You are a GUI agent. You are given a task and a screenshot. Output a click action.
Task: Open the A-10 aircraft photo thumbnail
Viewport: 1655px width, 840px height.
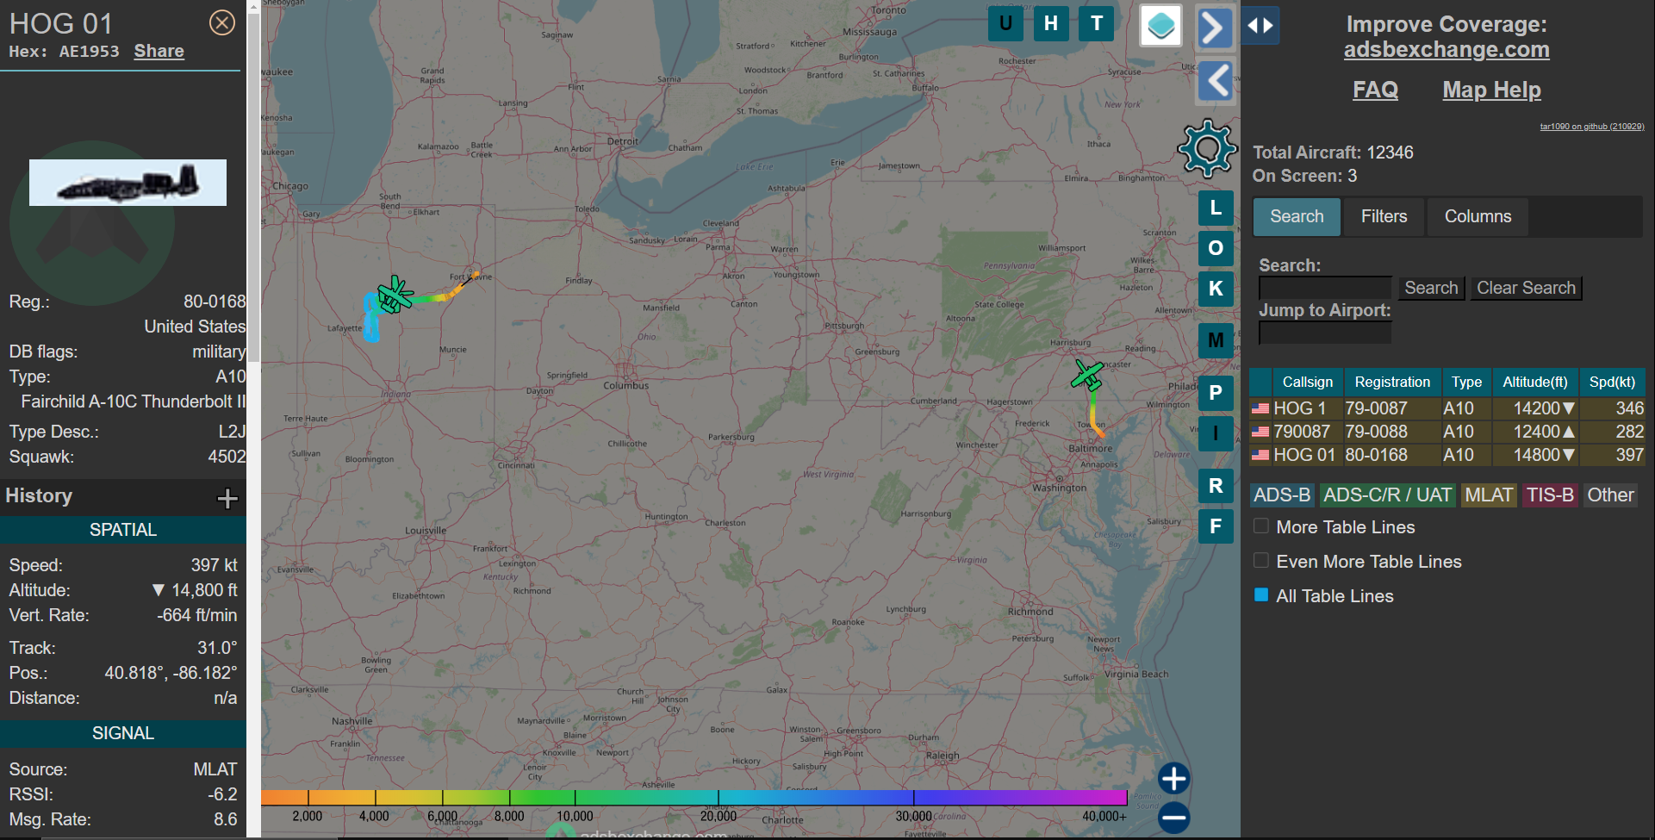pos(128,183)
